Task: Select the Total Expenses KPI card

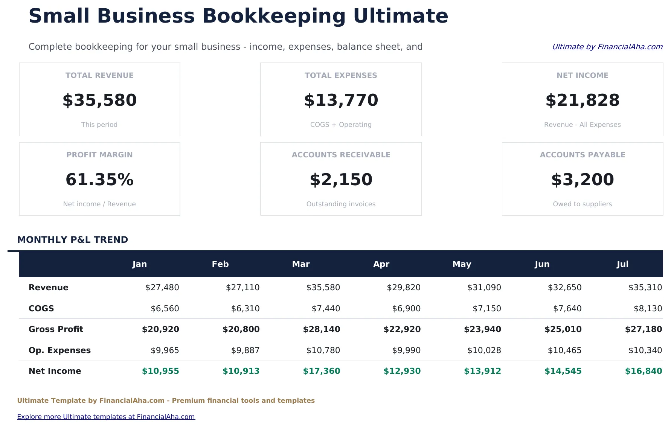Action: pyautogui.click(x=341, y=99)
